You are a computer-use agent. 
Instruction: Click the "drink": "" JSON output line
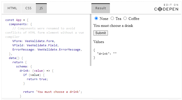tap(107, 54)
